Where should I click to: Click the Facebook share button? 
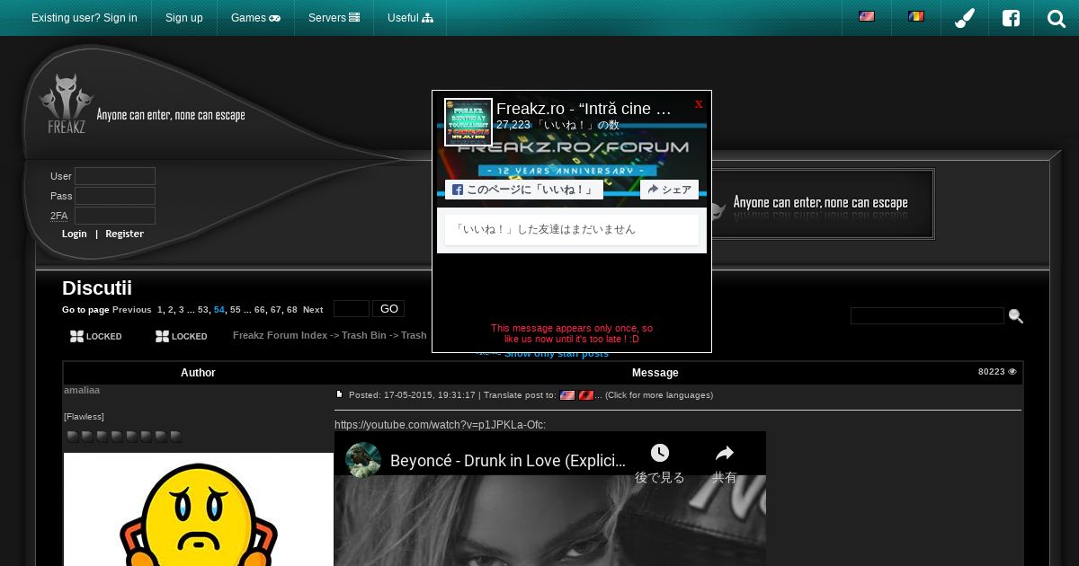pyautogui.click(x=669, y=190)
